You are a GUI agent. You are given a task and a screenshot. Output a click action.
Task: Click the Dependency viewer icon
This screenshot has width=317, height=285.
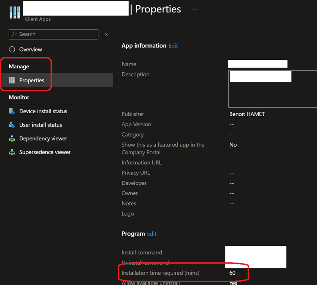pyautogui.click(x=12, y=138)
